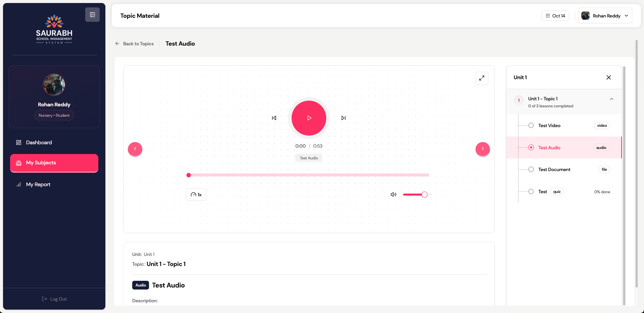This screenshot has width=644, height=313.
Task: Open My Report in the sidebar
Action: [38, 185]
